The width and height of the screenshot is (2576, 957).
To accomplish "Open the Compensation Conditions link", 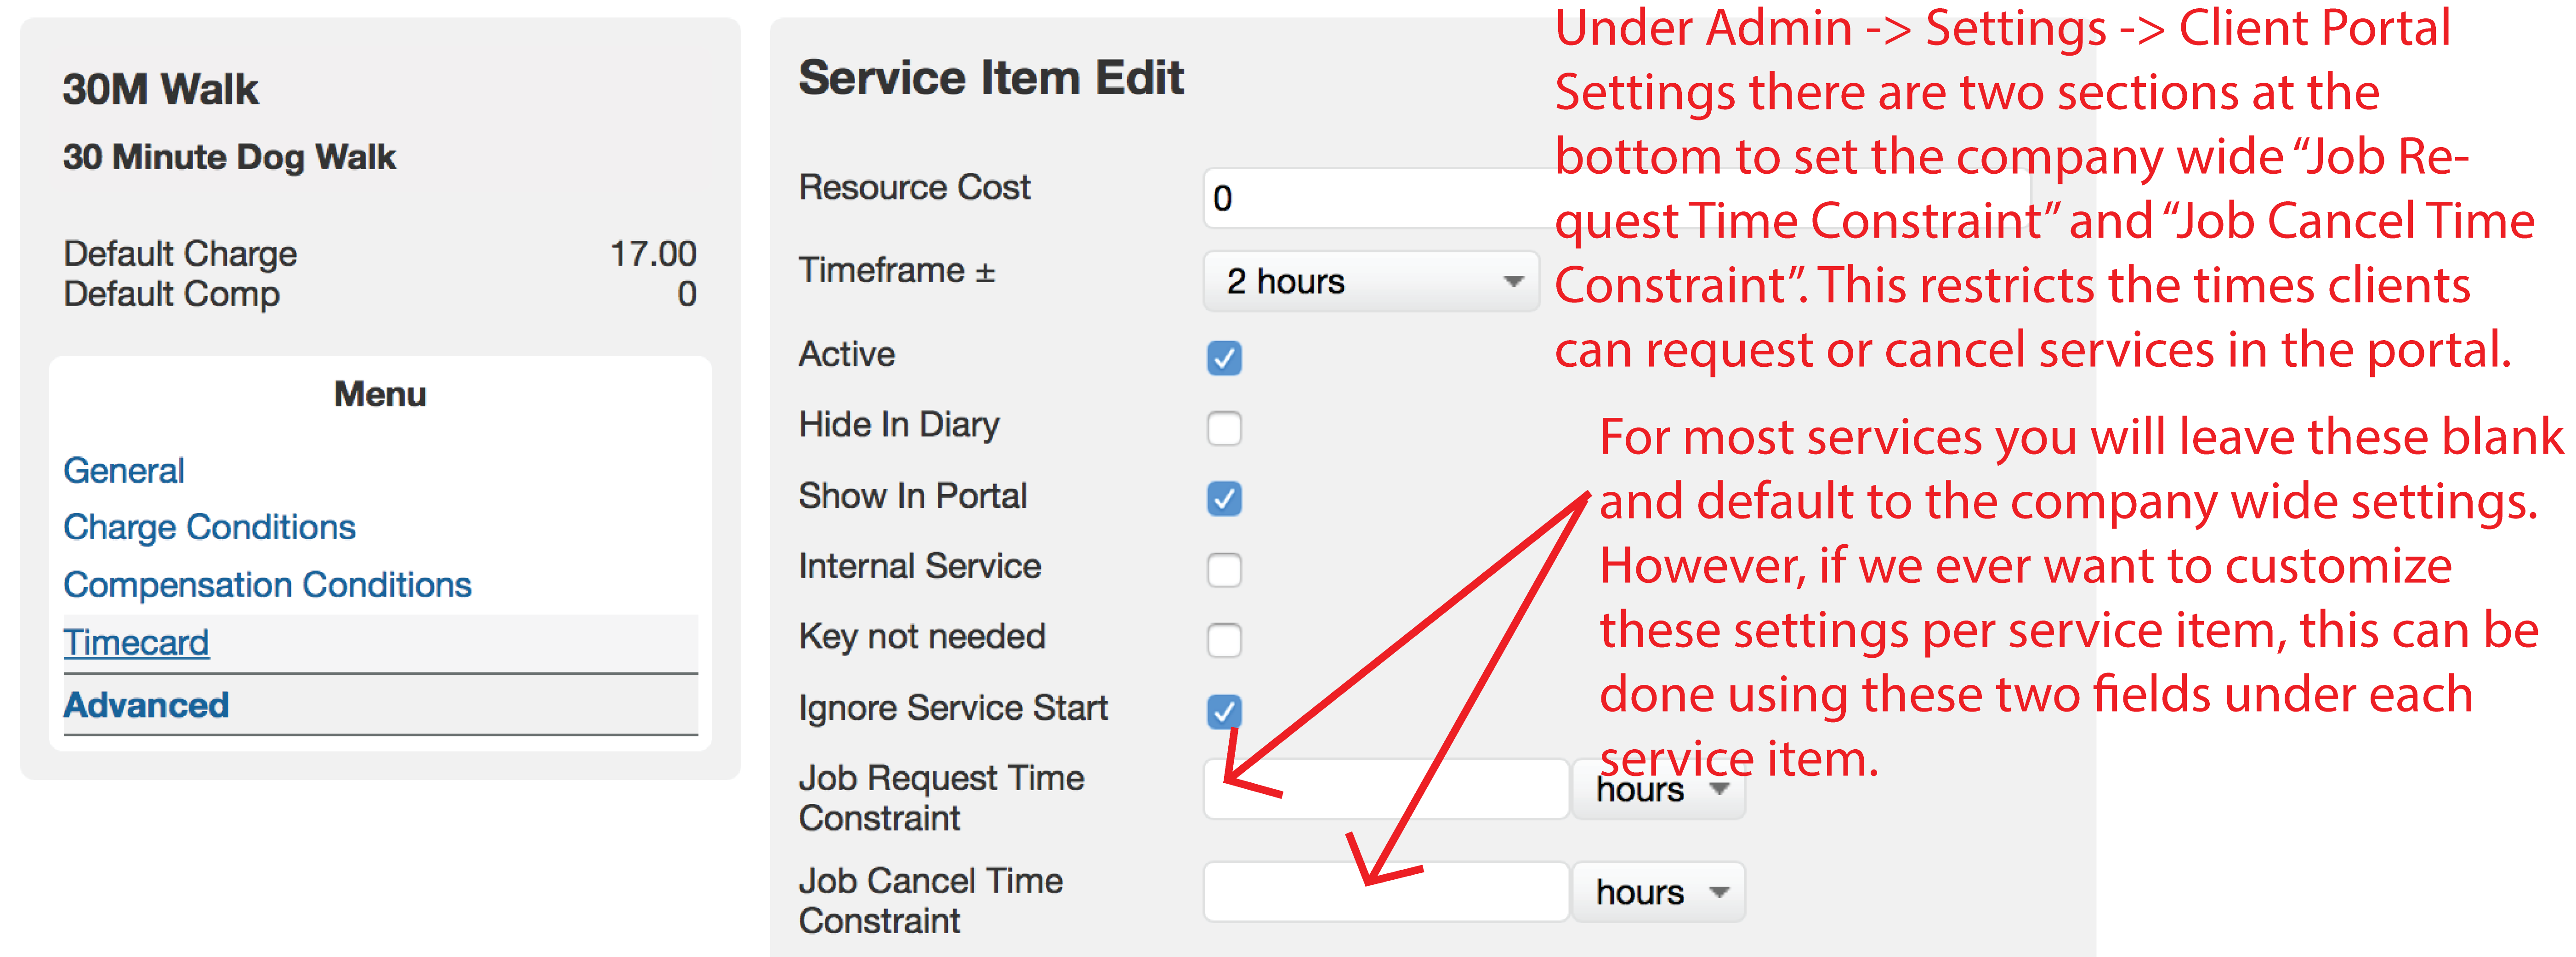I will click(x=267, y=584).
